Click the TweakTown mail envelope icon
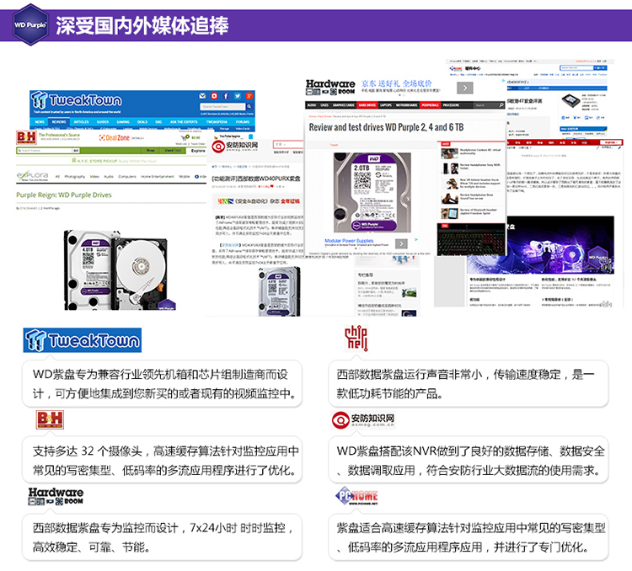632x571 pixels. tap(203, 96)
